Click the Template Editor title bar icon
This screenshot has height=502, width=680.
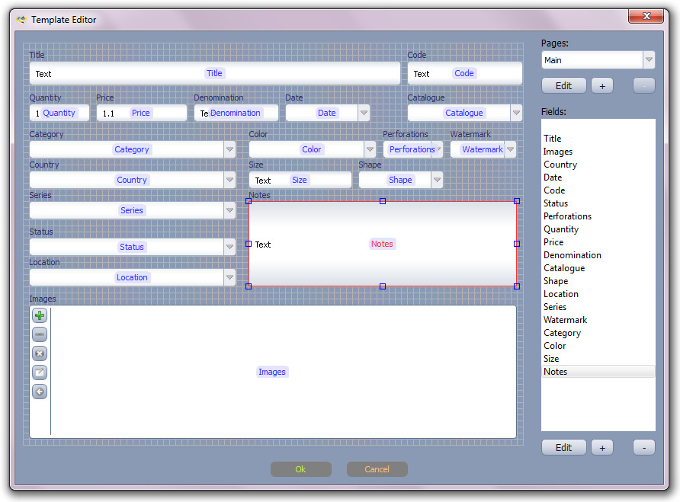[x=21, y=20]
